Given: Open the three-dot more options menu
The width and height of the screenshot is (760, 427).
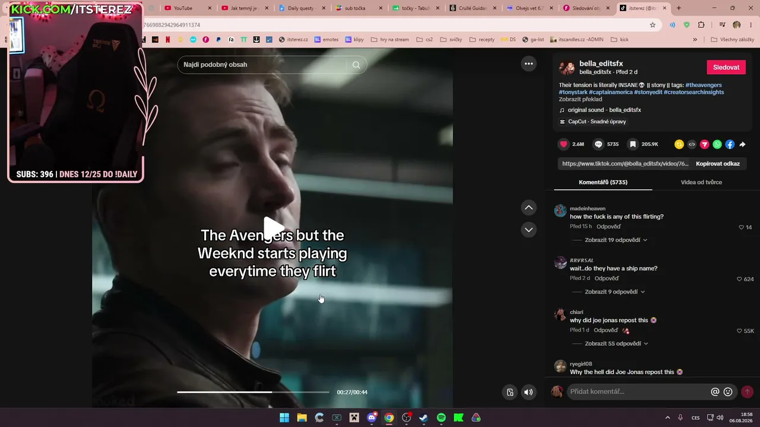Looking at the screenshot, I should pyautogui.click(x=528, y=64).
